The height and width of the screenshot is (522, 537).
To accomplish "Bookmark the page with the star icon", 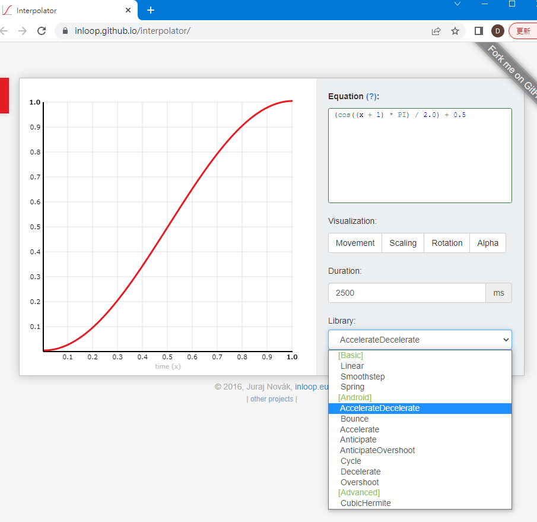I will (455, 31).
